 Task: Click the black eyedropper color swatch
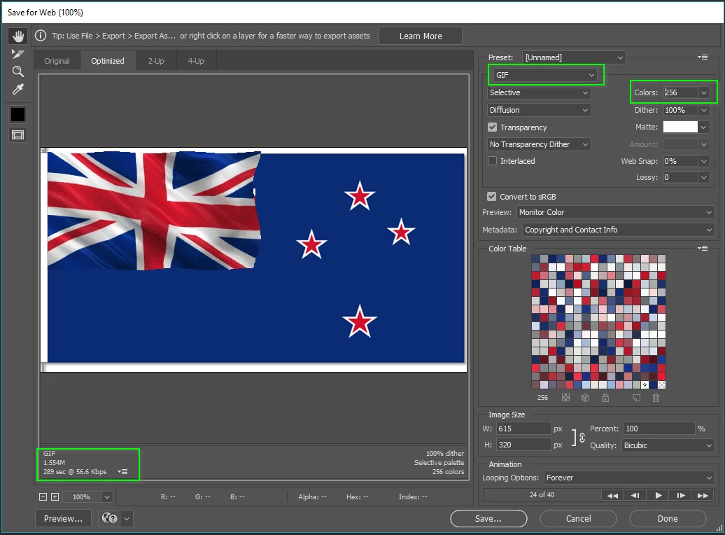tap(18, 114)
